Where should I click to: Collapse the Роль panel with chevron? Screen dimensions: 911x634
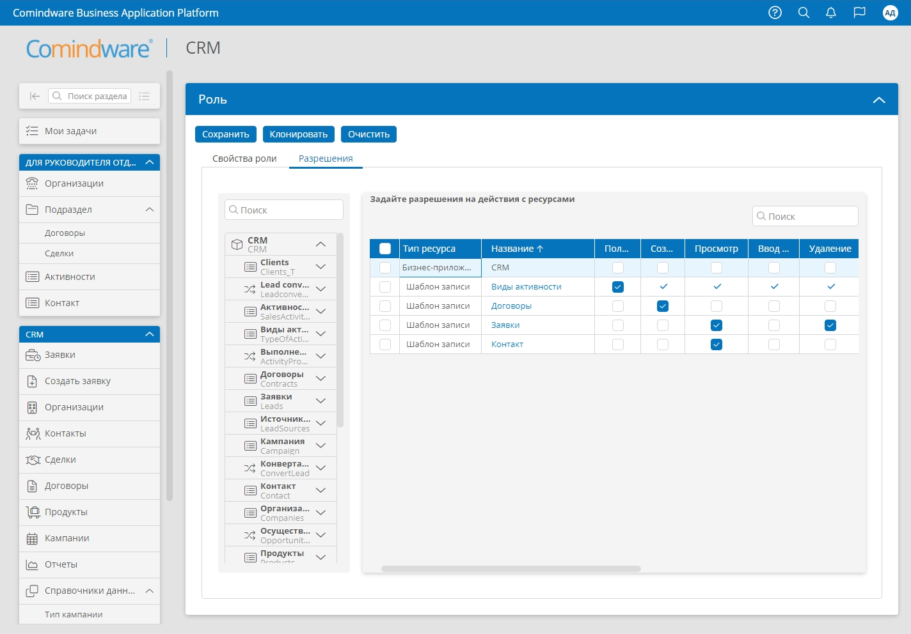click(879, 100)
